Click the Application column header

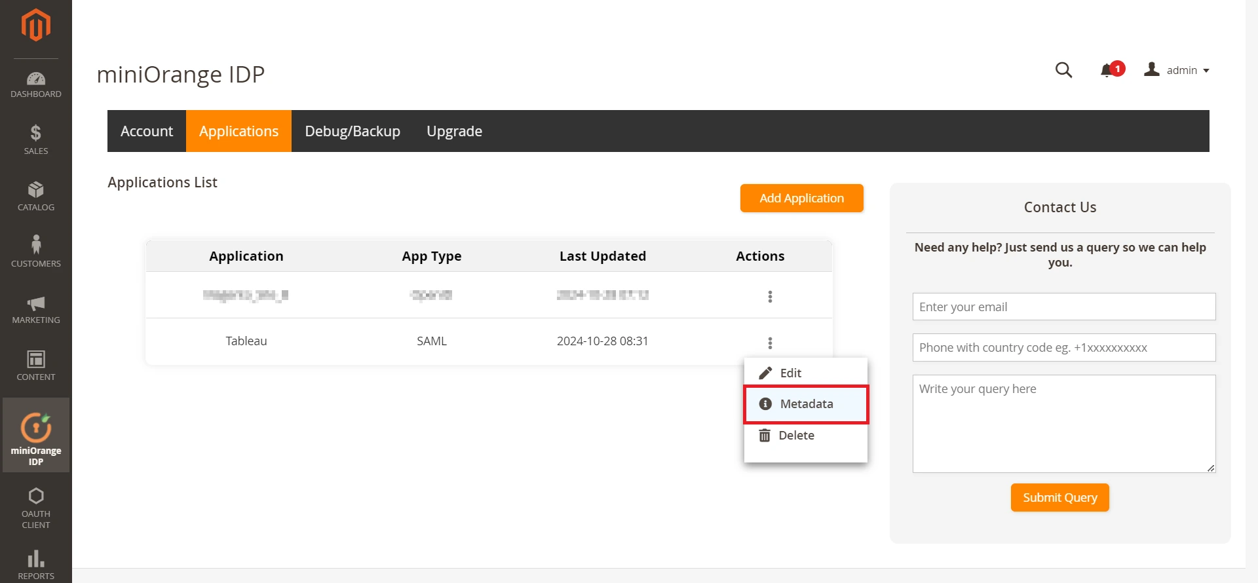click(x=246, y=256)
